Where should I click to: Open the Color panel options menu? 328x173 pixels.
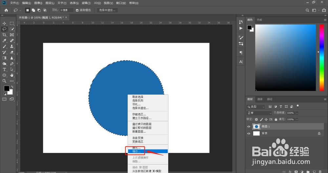point(325,20)
